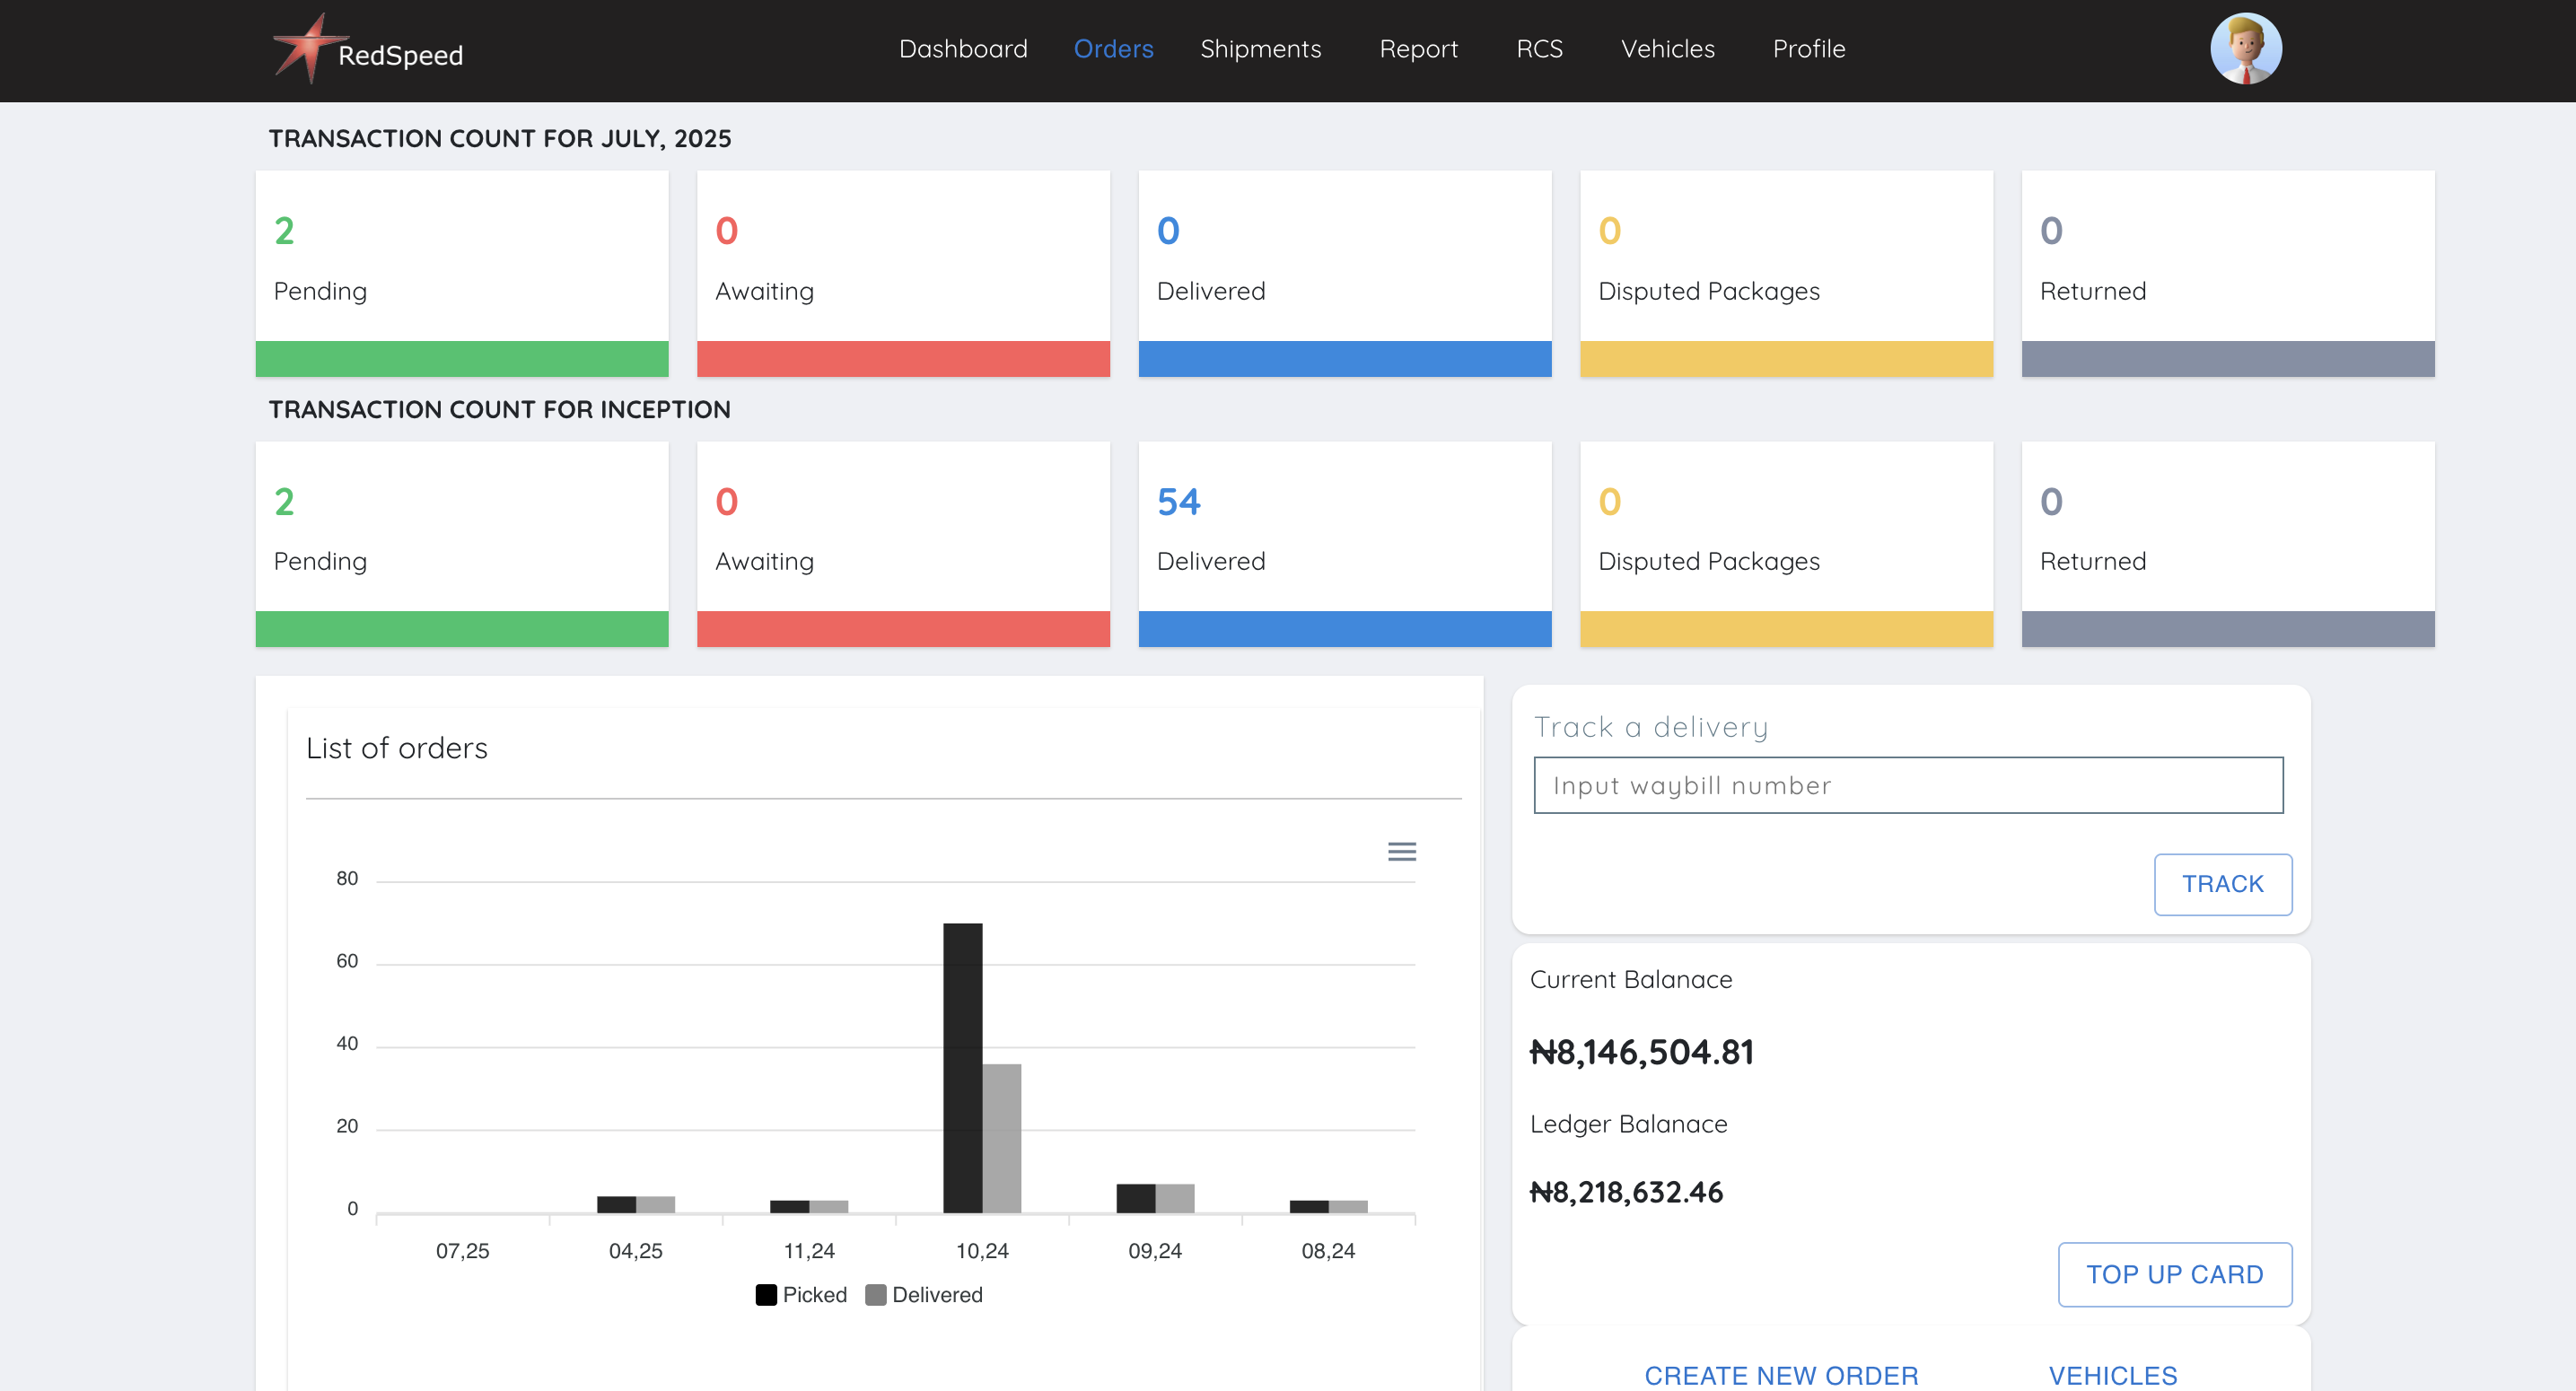Open the chart hamburger menu icon

(x=1401, y=851)
